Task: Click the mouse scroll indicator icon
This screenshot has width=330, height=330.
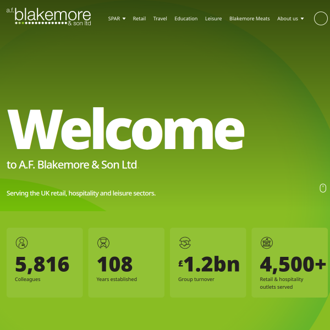Action: (x=323, y=188)
